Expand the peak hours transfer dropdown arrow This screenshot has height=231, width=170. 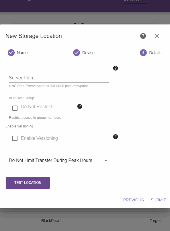click(x=106, y=161)
